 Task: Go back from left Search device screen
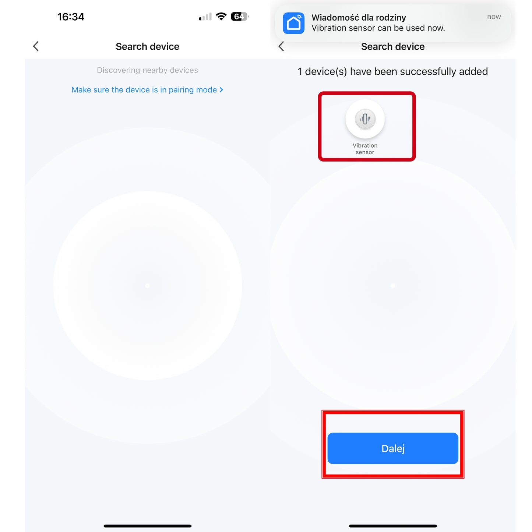[x=36, y=46]
